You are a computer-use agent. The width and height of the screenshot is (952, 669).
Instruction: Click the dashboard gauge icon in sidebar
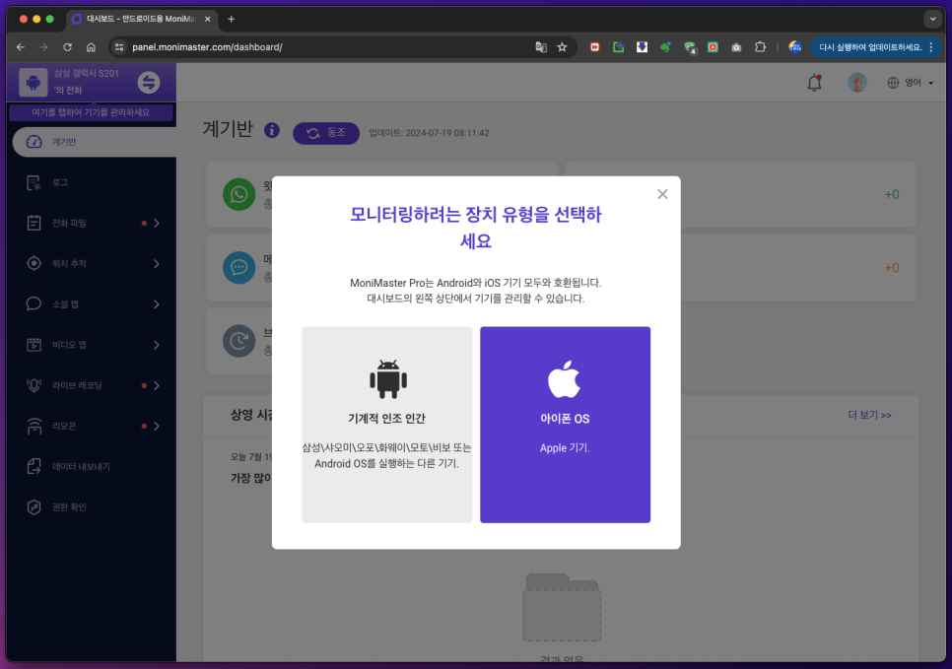pos(34,142)
